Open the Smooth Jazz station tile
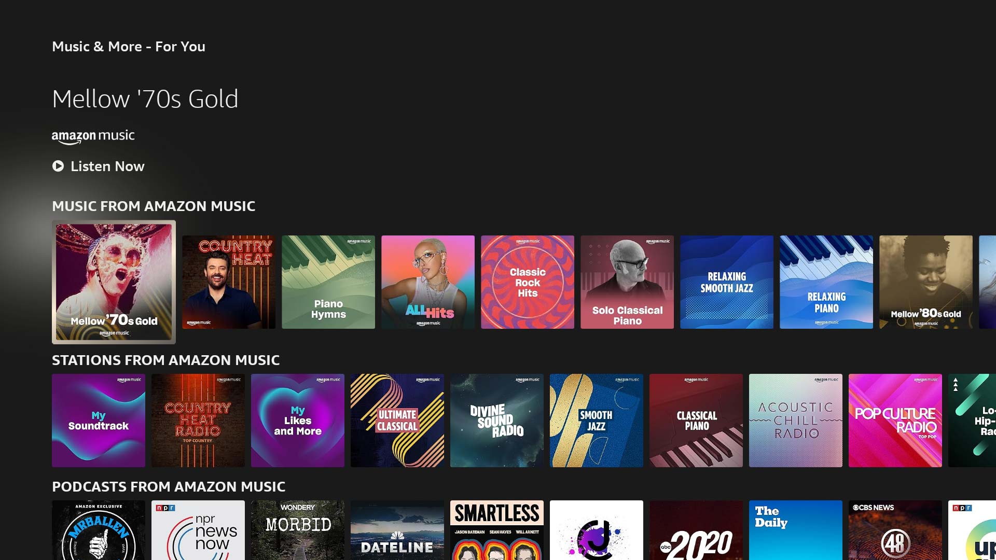Viewport: 996px width, 560px height. coord(597,421)
